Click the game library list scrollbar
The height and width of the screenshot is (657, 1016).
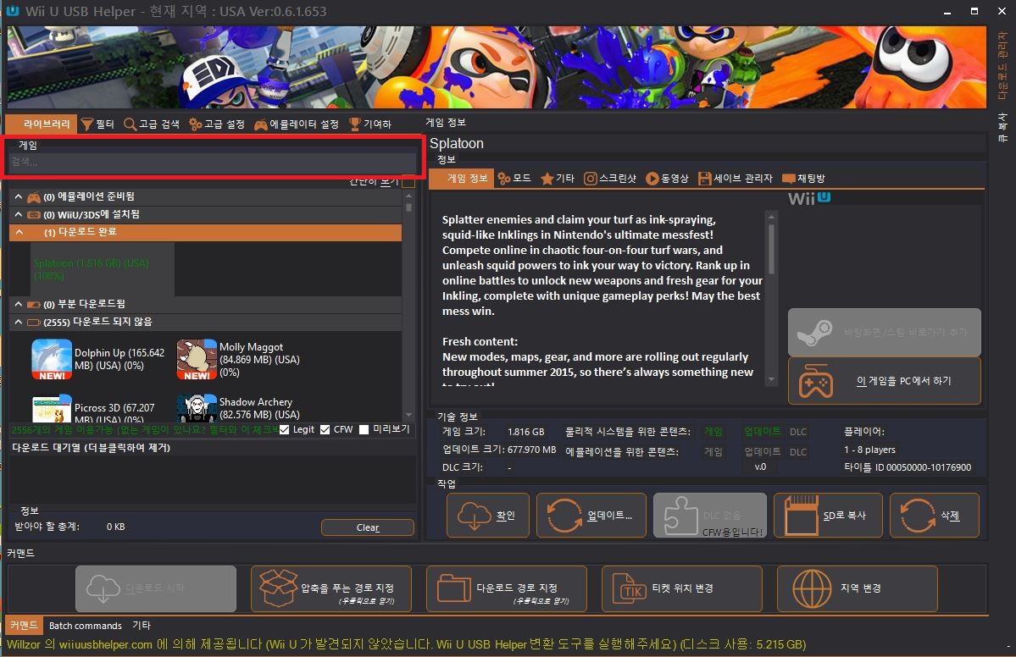tap(408, 207)
